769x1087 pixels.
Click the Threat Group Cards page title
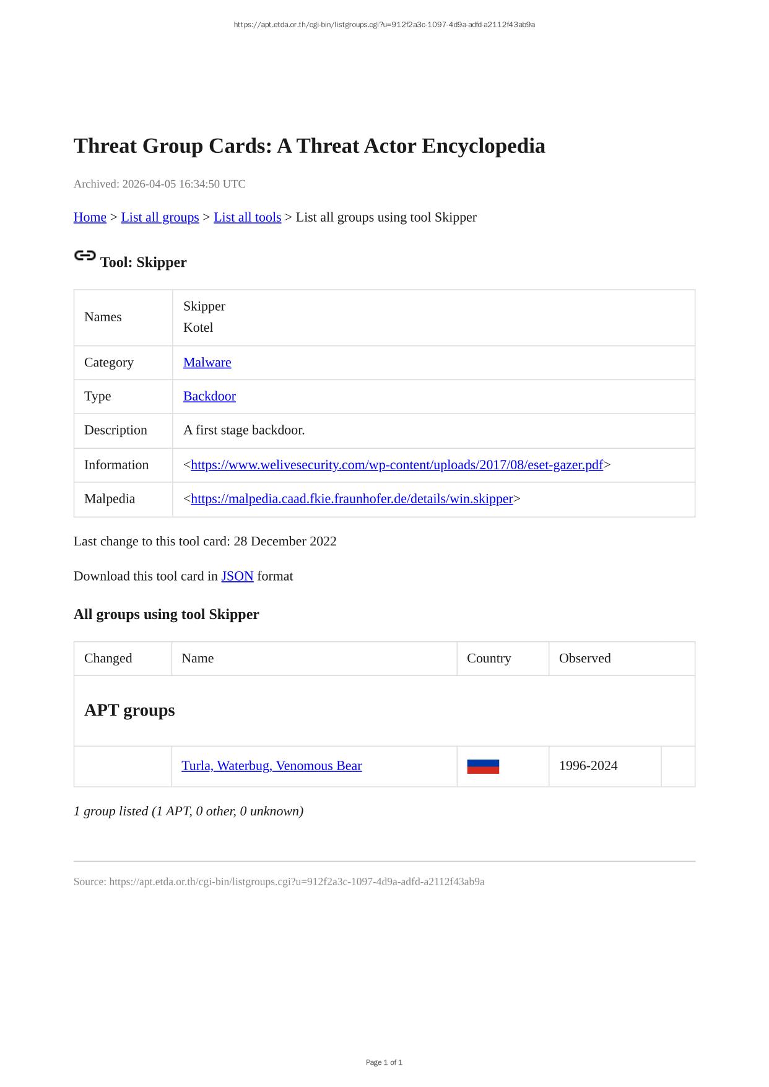click(x=309, y=146)
